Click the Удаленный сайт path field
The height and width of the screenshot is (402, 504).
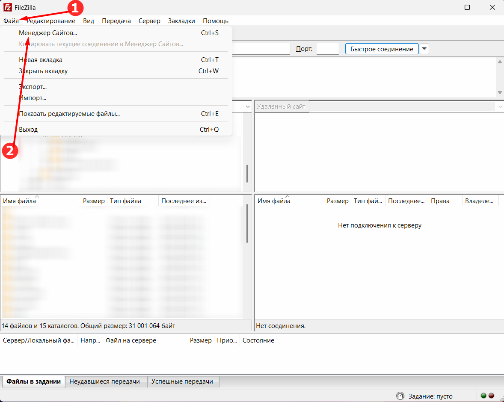pos(403,106)
